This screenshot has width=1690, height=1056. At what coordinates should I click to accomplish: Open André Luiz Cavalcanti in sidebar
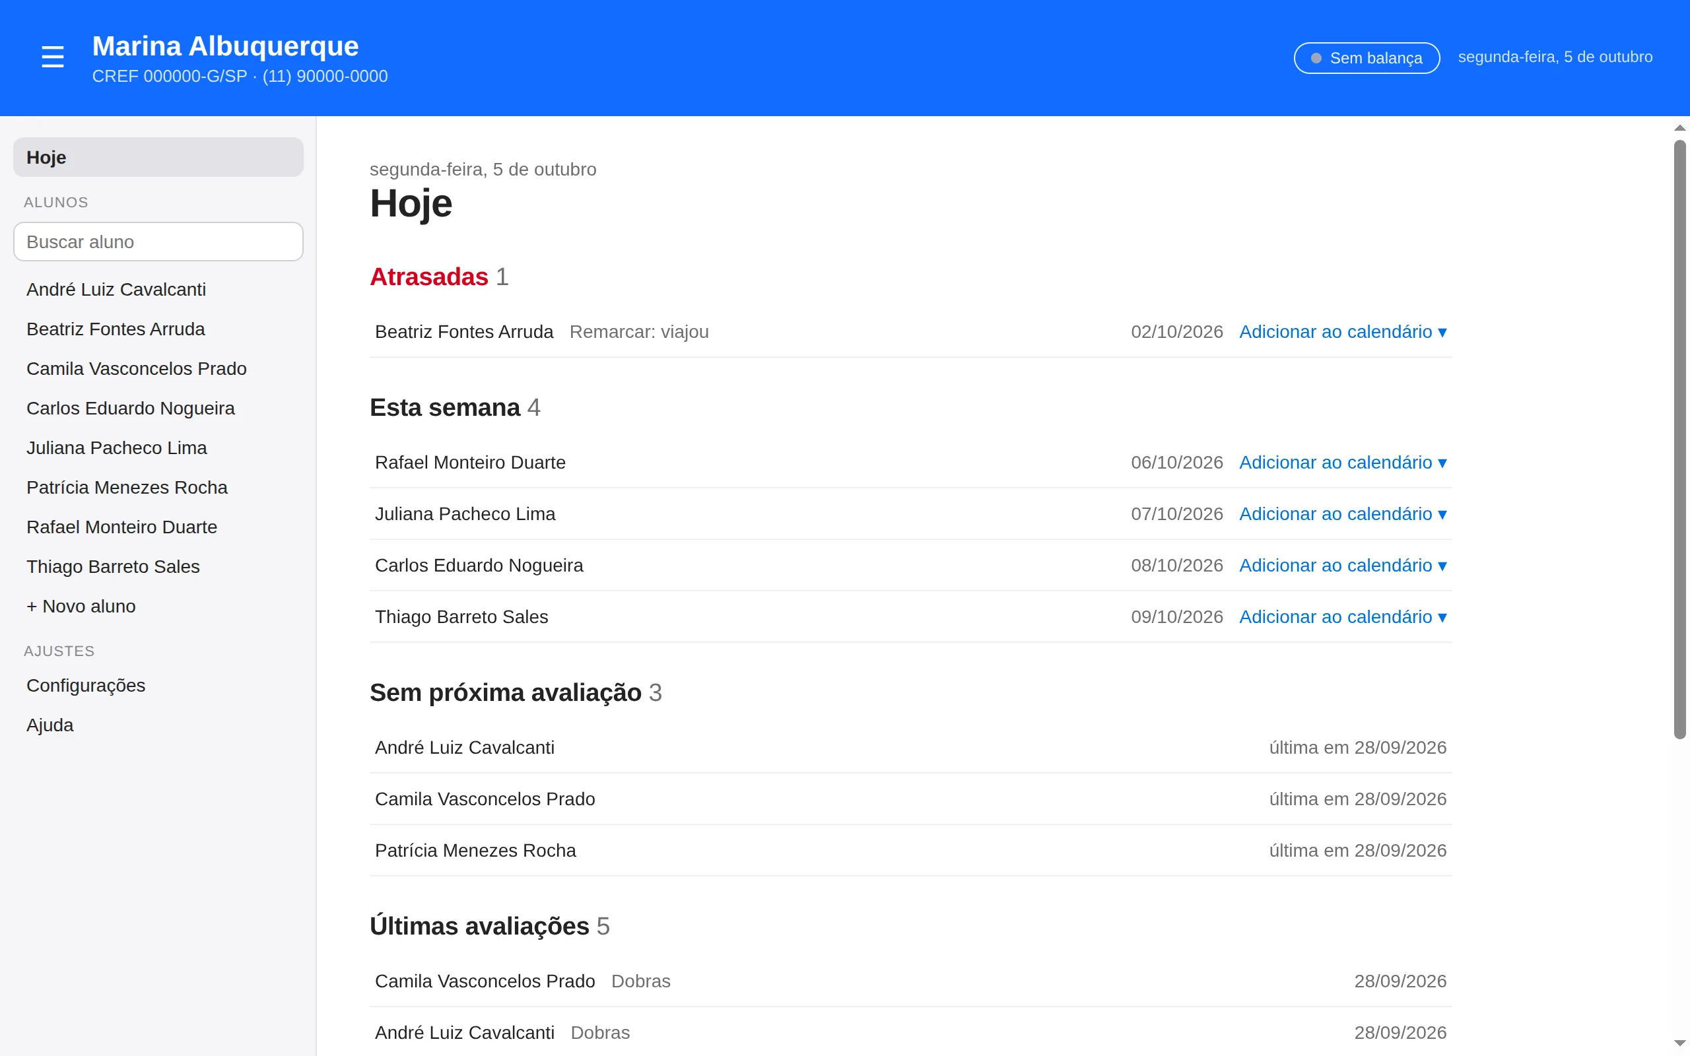click(x=158, y=289)
